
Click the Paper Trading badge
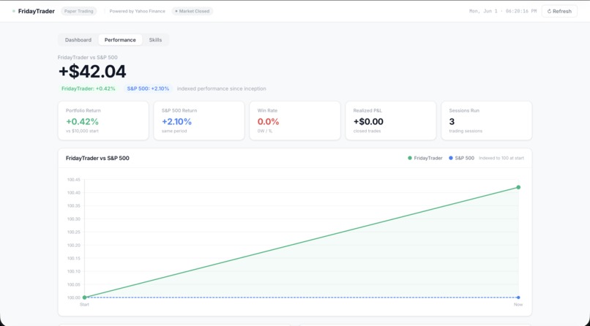pos(78,11)
